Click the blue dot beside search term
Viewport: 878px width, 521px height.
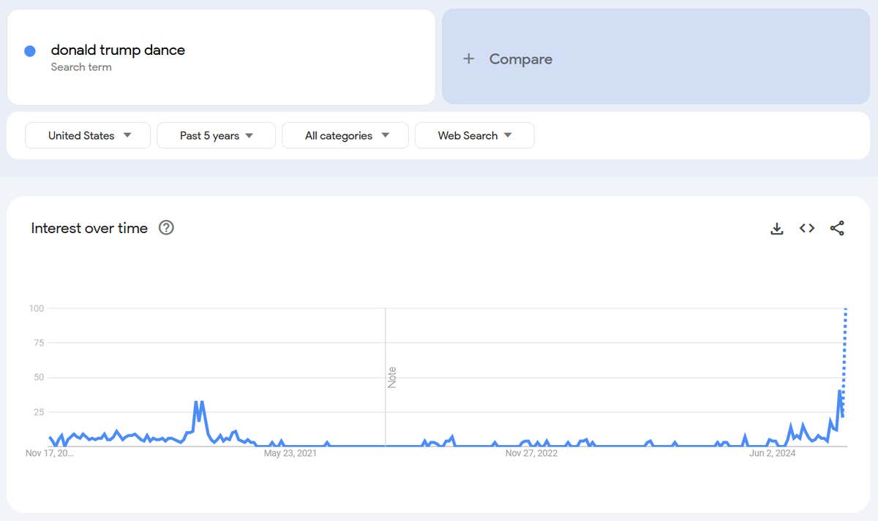pos(30,51)
